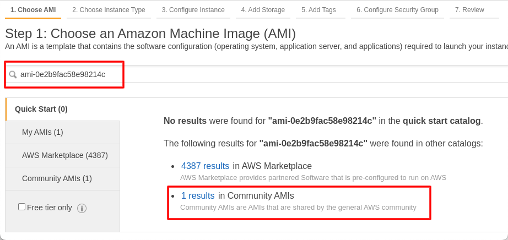Viewport: 508px width, 240px height.
Task: Follow the 1 results Community link
Action: tap(198, 195)
